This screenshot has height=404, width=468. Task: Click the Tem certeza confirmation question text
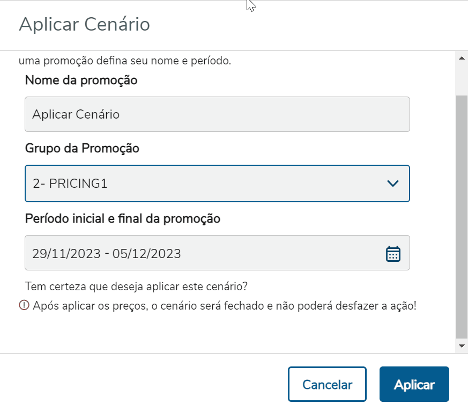136,285
